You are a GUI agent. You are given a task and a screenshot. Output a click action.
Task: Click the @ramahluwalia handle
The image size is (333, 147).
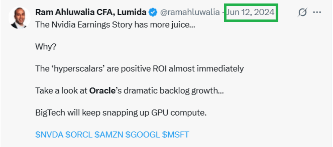(190, 12)
